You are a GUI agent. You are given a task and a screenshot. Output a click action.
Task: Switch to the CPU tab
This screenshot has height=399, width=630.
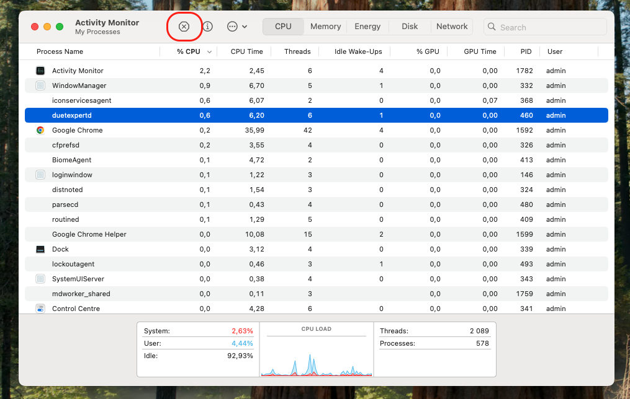(283, 27)
